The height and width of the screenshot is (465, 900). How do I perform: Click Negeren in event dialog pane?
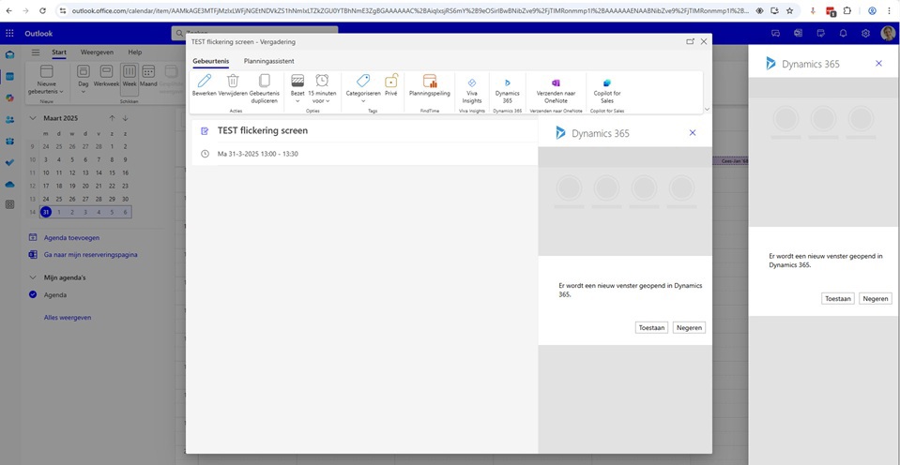(x=689, y=328)
